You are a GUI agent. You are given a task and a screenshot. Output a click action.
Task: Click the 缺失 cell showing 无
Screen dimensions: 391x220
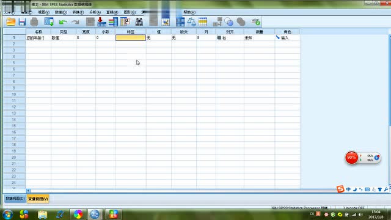pos(184,38)
